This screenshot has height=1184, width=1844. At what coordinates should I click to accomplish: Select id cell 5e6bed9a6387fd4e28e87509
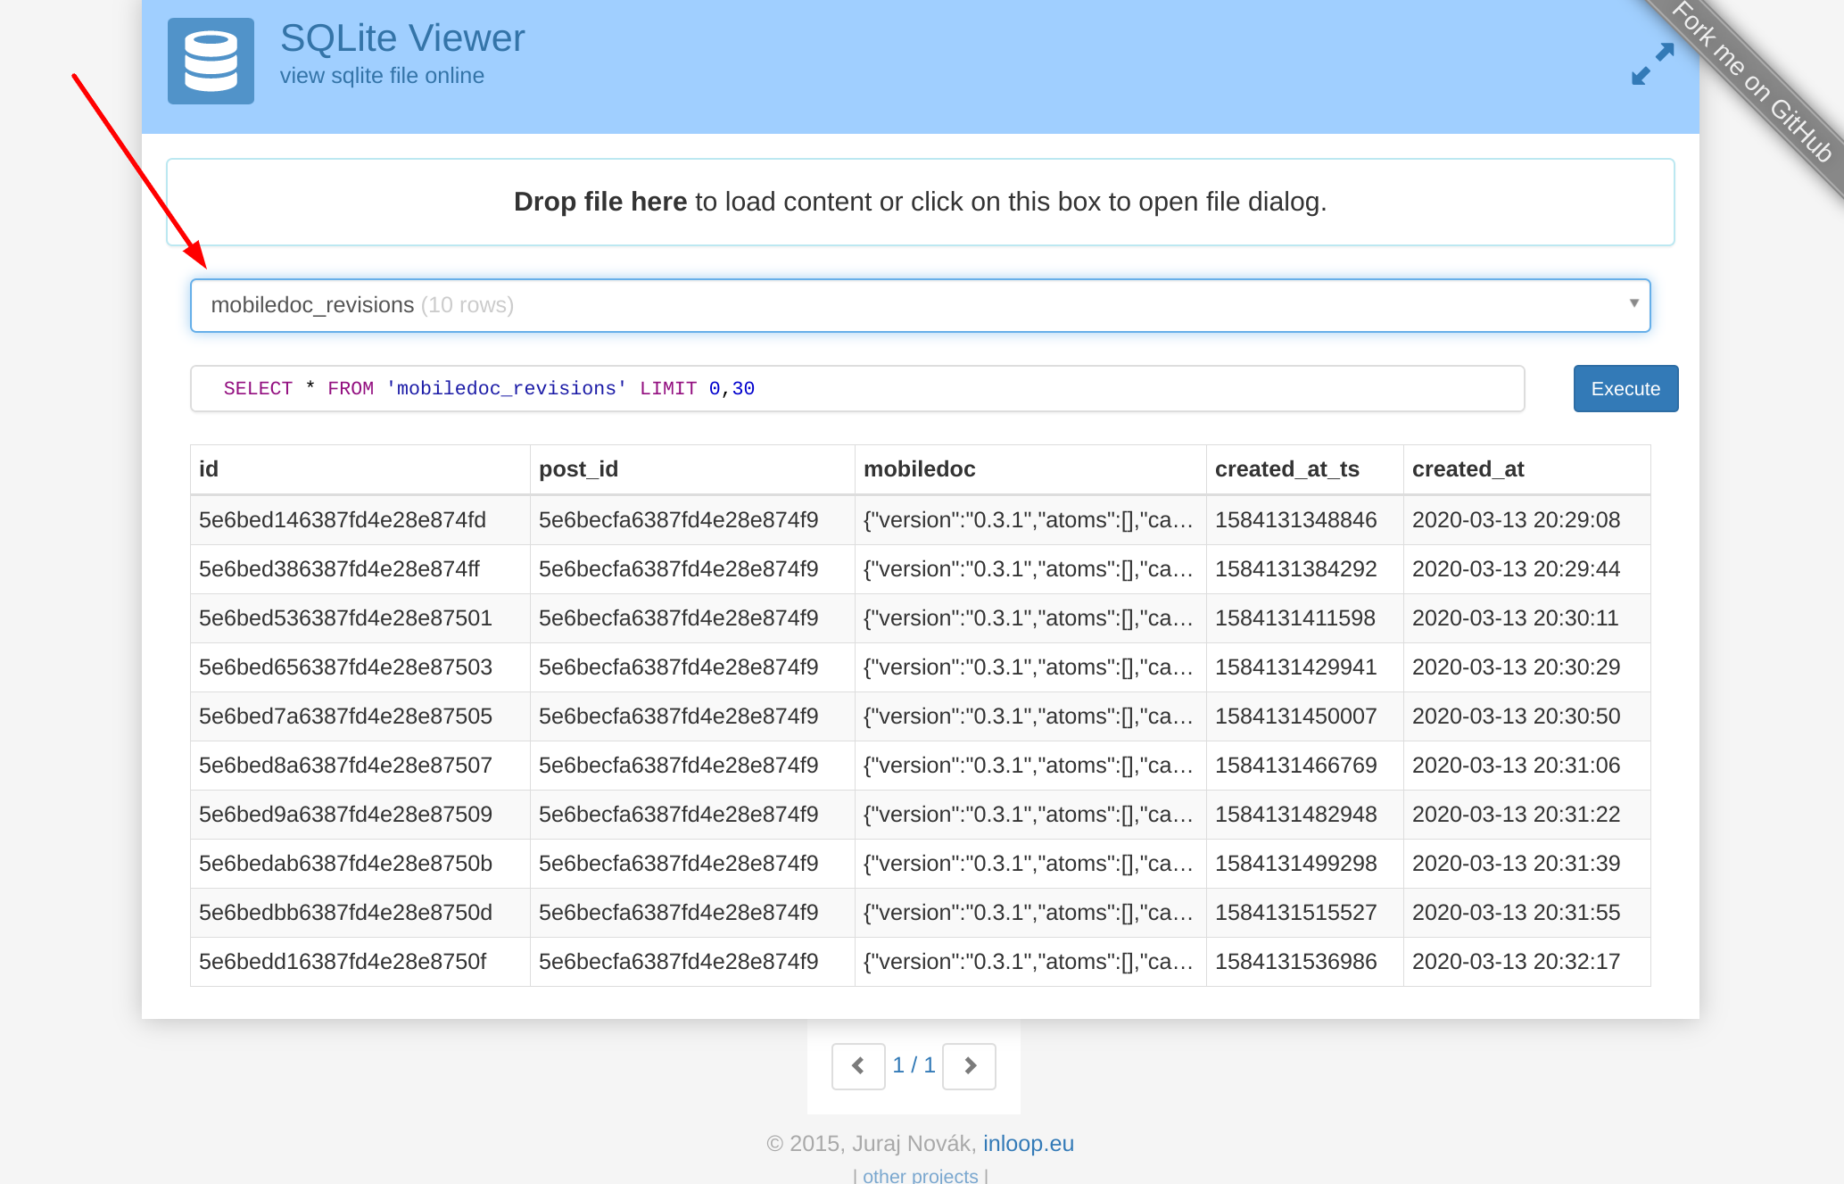point(360,815)
